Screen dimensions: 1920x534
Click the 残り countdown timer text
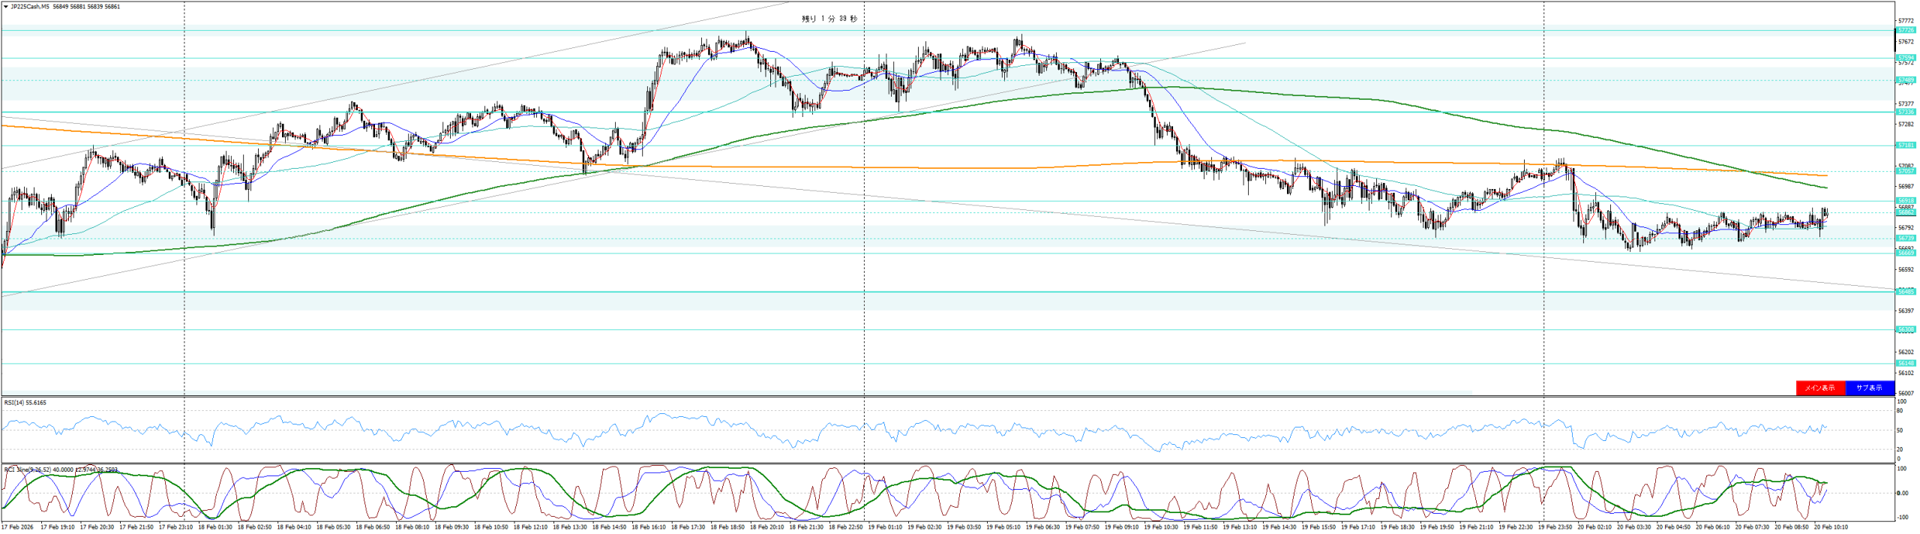tap(829, 19)
